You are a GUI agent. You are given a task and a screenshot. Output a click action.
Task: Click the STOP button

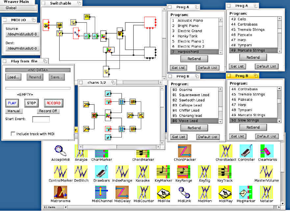(x=32, y=103)
